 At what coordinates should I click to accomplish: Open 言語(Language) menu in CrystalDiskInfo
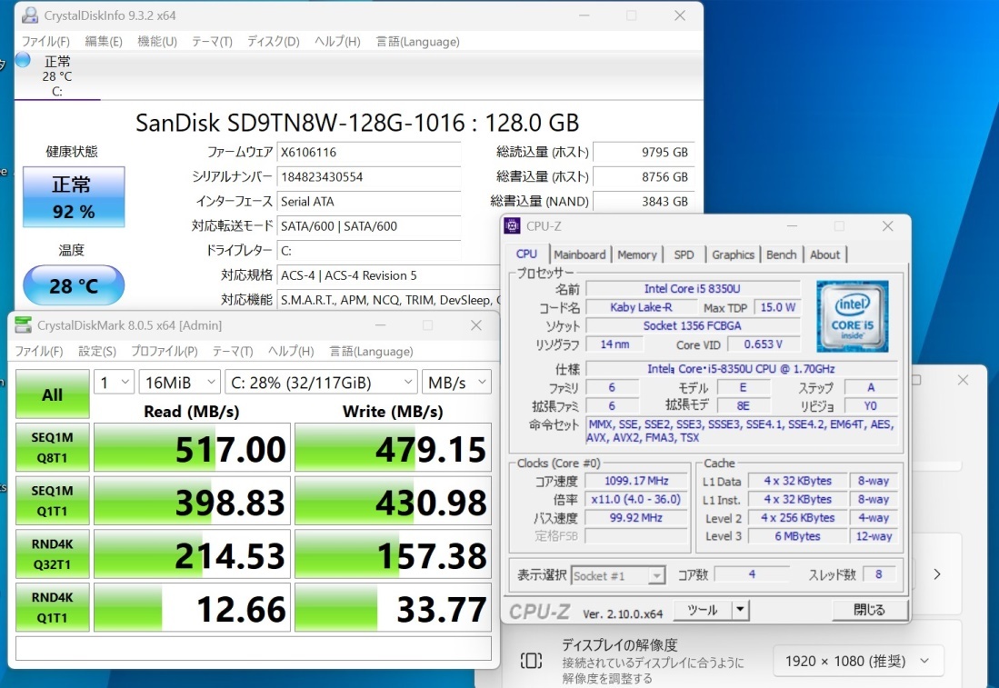tap(418, 42)
